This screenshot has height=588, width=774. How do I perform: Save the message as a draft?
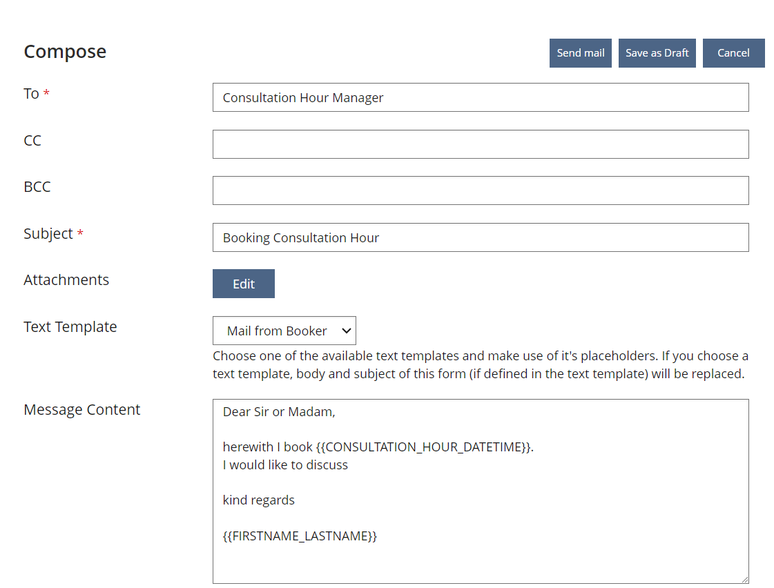pos(657,53)
